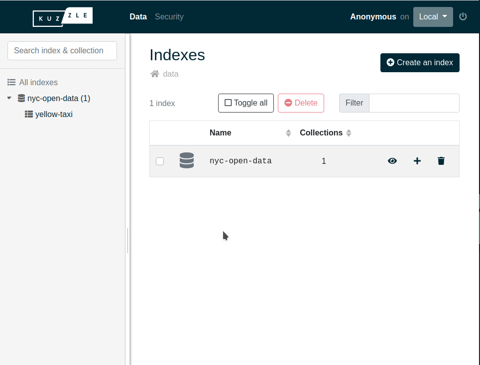The width and height of the screenshot is (480, 365).
Task: Delete nyc-open-data using the trash icon
Action: (x=441, y=161)
